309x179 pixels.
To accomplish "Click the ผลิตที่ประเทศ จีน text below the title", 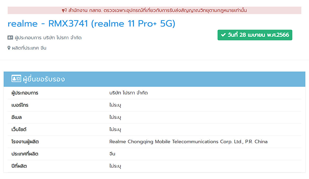I will (29, 48).
